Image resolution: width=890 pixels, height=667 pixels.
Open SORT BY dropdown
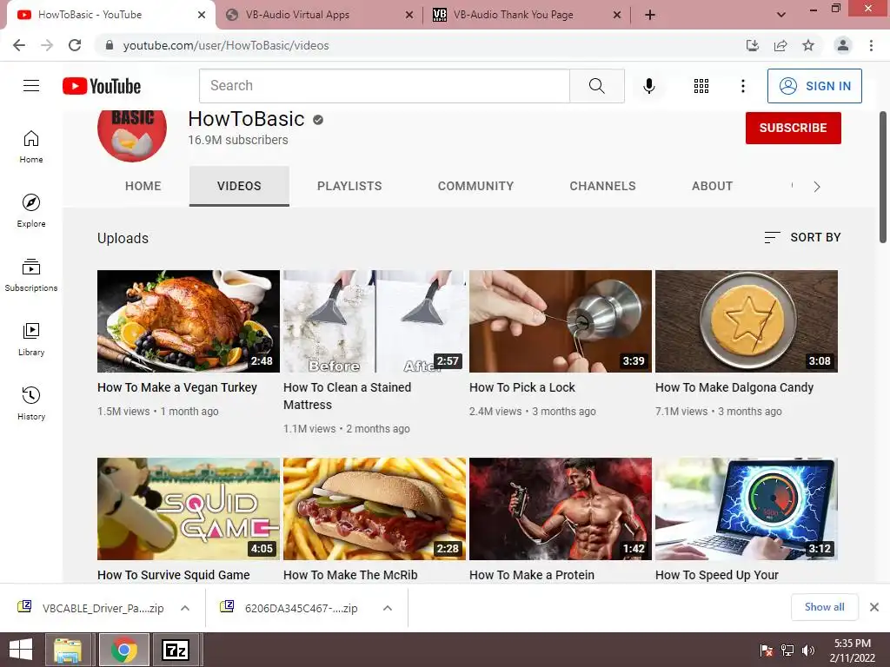tap(802, 238)
